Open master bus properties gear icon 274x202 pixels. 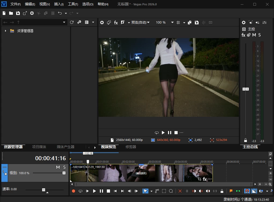point(244,23)
